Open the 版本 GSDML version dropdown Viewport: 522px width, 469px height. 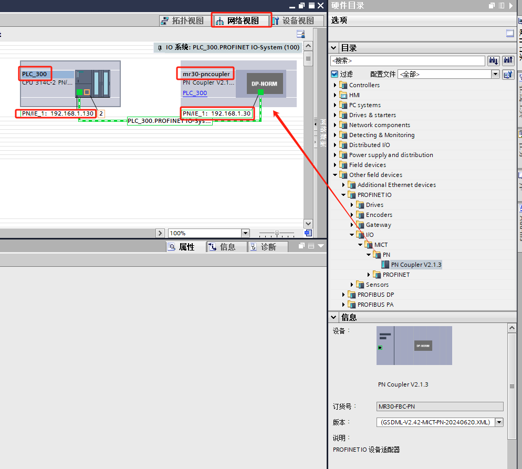click(x=499, y=422)
